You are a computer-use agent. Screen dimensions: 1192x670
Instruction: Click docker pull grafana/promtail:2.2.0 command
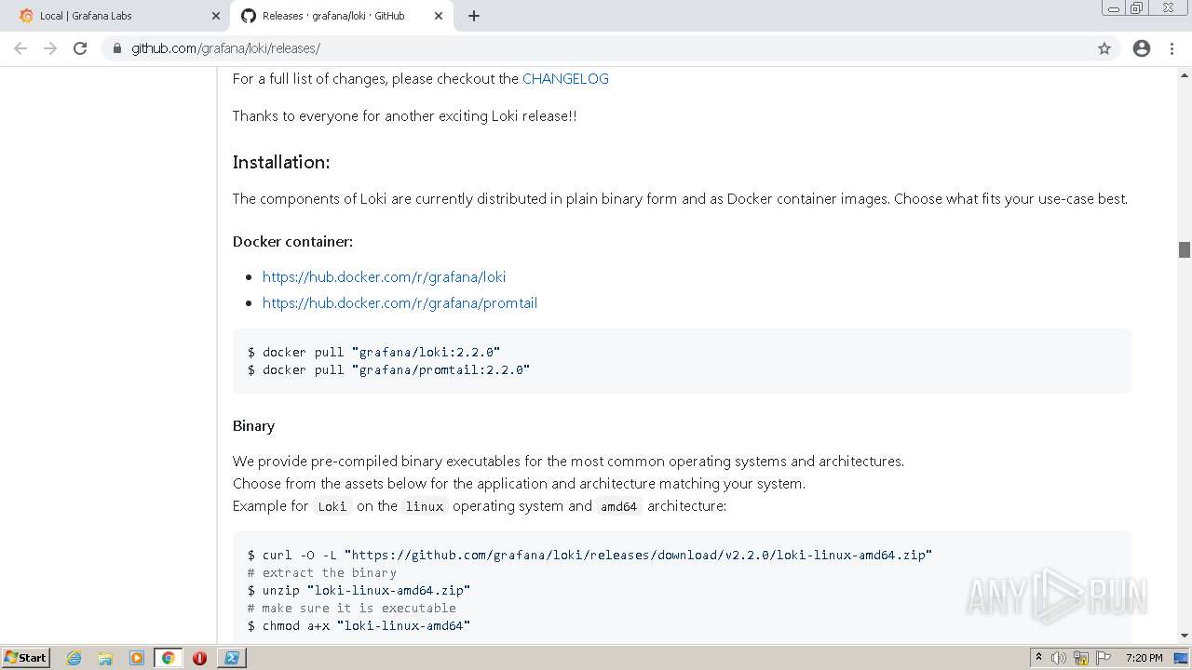(x=388, y=369)
